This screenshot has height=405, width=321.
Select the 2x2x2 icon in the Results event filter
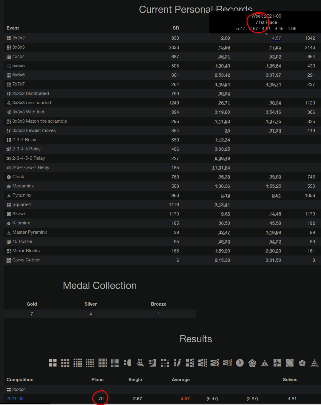(53, 363)
